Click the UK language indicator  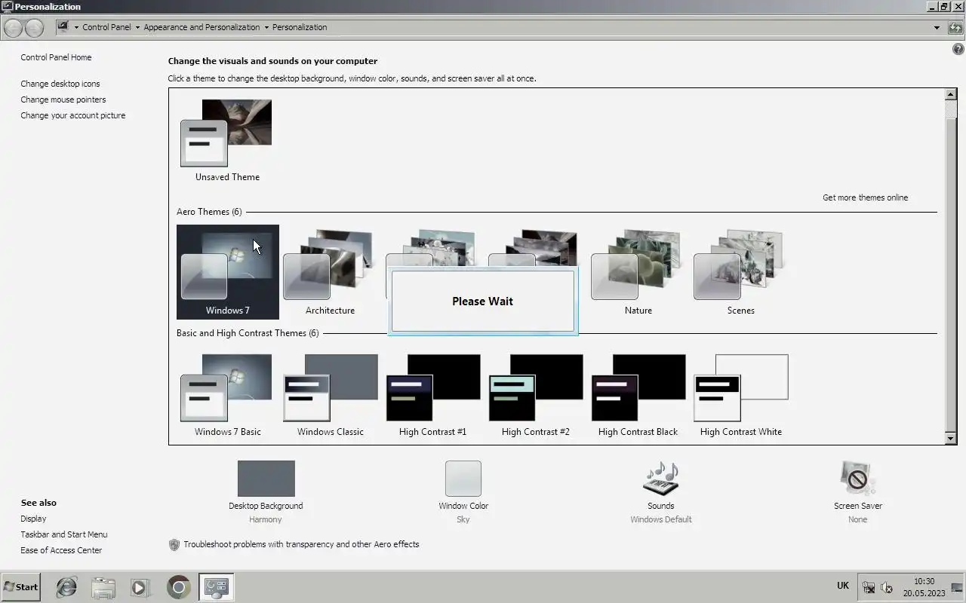point(843,586)
